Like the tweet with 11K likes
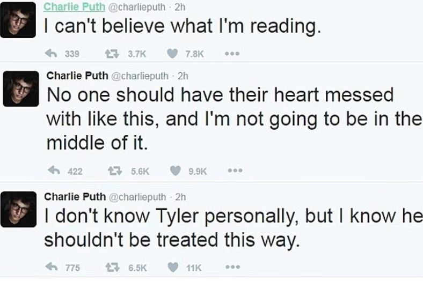Image resolution: width=423 pixels, height=281 pixels. (x=173, y=267)
